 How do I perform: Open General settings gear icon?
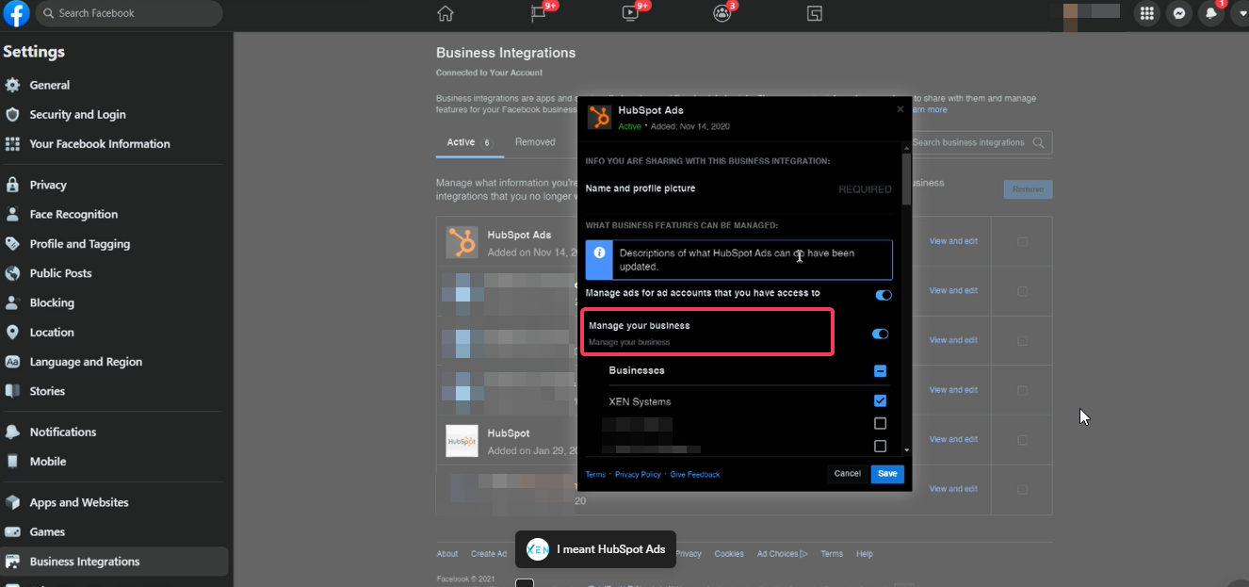pyautogui.click(x=12, y=85)
